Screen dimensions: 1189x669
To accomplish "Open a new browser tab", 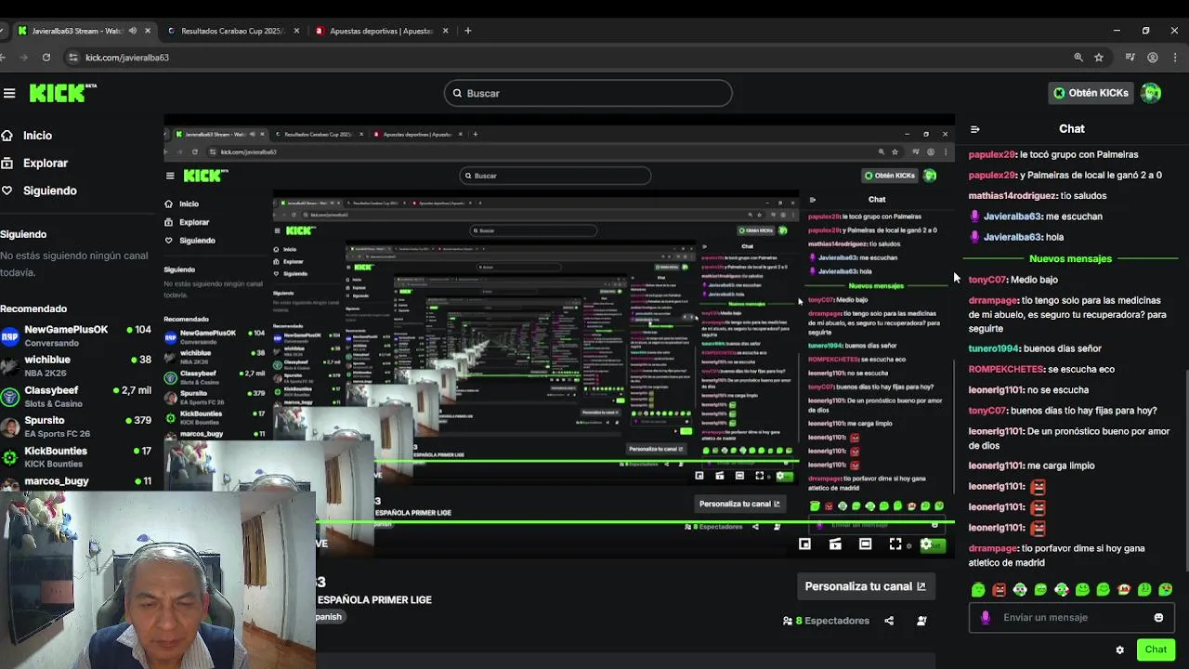I will pyautogui.click(x=468, y=31).
